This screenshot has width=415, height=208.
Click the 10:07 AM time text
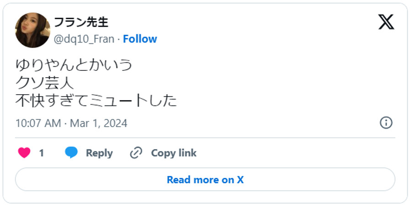[x=38, y=123]
